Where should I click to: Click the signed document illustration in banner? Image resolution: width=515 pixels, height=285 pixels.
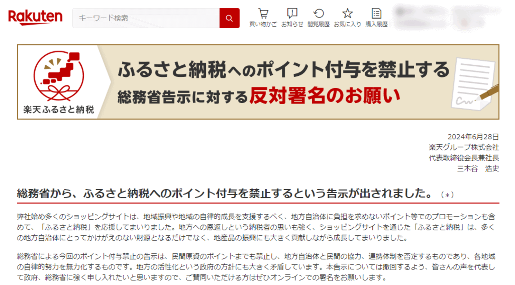475,84
